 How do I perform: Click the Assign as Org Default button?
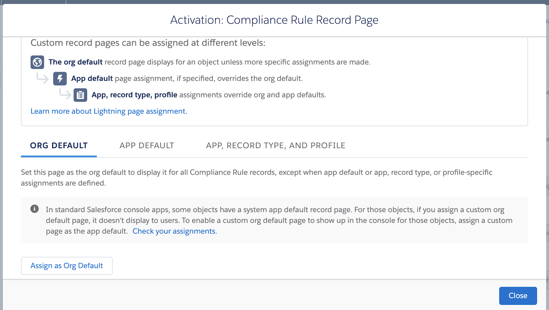[x=67, y=265]
